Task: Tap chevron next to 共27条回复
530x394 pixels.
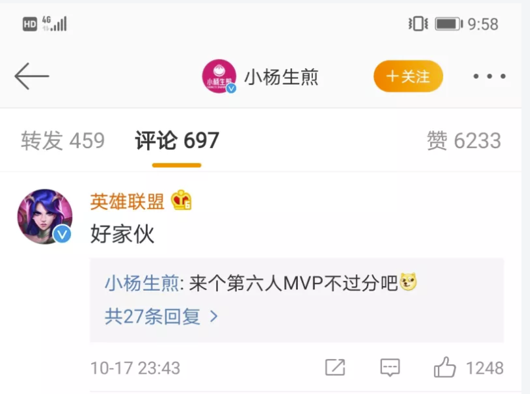Action: [214, 316]
